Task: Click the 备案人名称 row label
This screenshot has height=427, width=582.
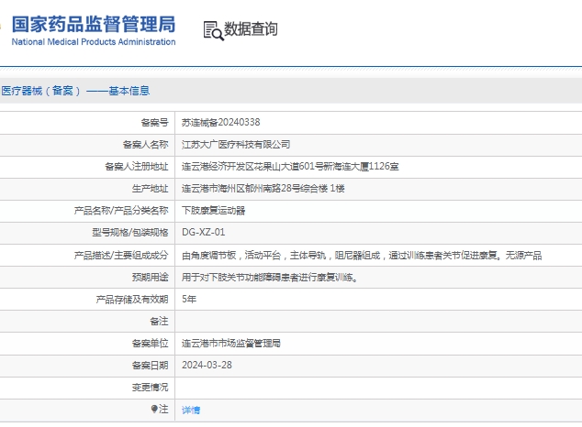Action: coord(146,145)
